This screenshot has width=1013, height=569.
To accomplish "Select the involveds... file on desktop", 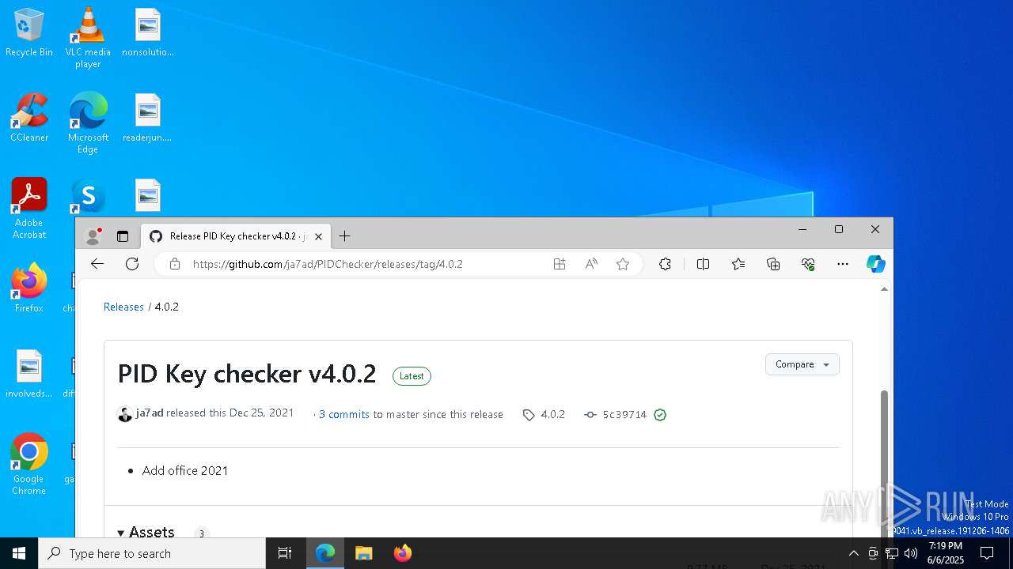I will (29, 375).
